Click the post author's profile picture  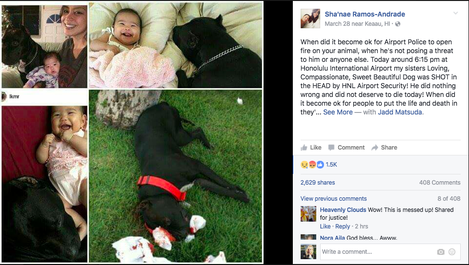(x=310, y=19)
